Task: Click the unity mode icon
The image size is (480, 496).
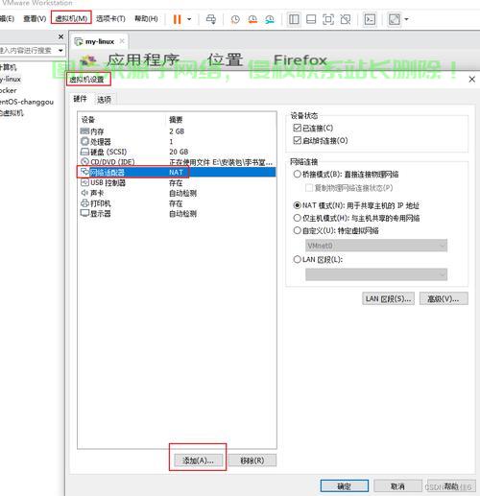Action: coord(346,19)
